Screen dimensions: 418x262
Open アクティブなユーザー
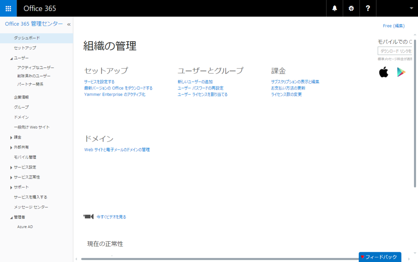point(36,68)
